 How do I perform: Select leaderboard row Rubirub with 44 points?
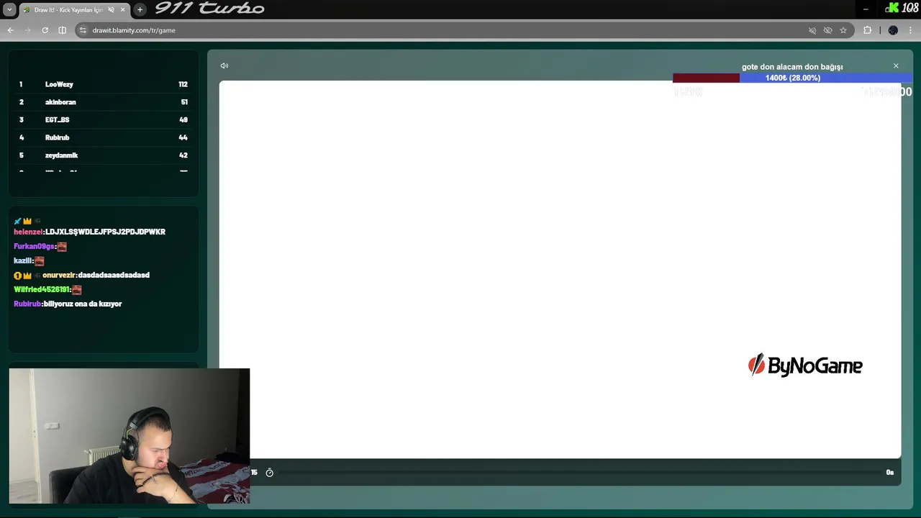tap(104, 137)
